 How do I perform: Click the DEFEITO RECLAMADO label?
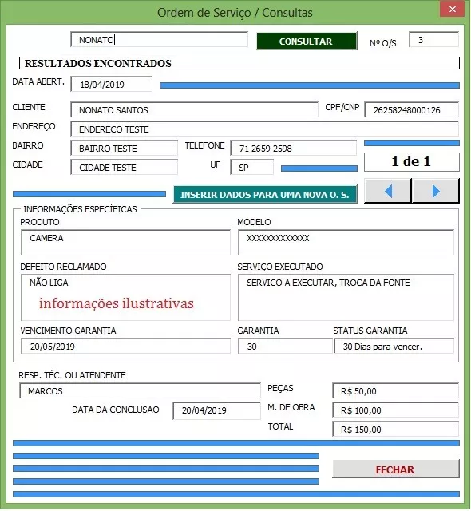click(x=63, y=267)
